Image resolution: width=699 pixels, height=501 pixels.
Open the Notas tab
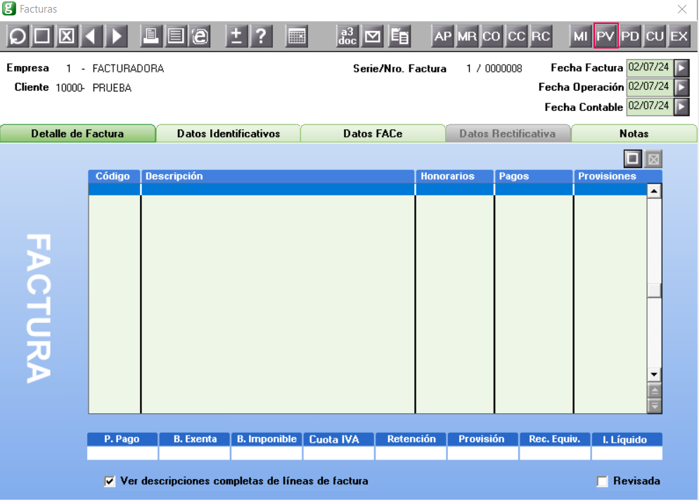634,134
